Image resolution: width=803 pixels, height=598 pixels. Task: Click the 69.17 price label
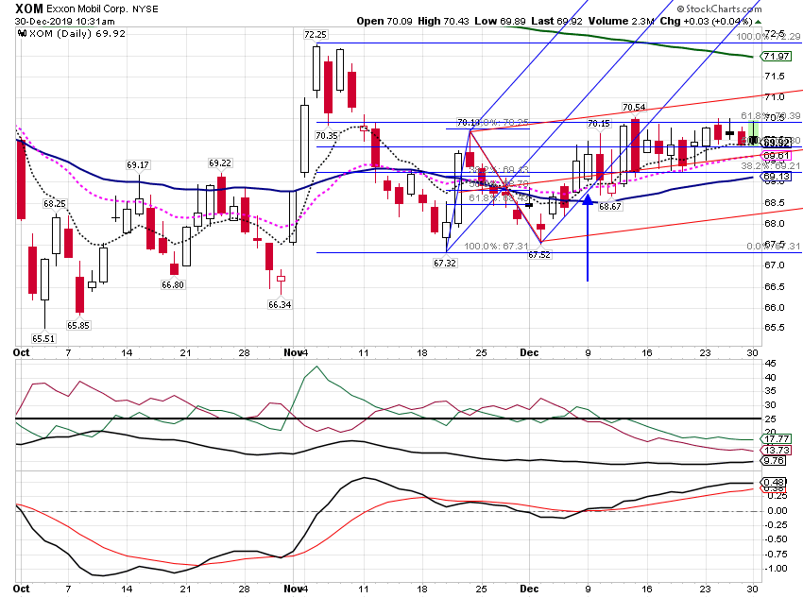[x=138, y=165]
